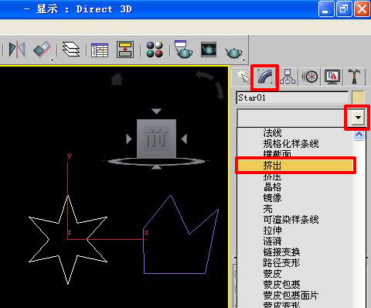Image resolution: width=371 pixels, height=308 pixels.
Task: Select the Mirror tool icon
Action: (17, 50)
